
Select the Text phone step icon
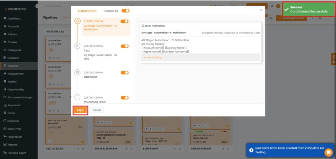[x=77, y=46]
